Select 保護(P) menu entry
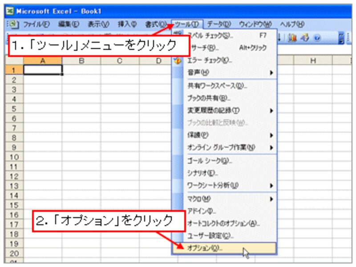Viewport: 356px width, 267px height. click(224, 135)
